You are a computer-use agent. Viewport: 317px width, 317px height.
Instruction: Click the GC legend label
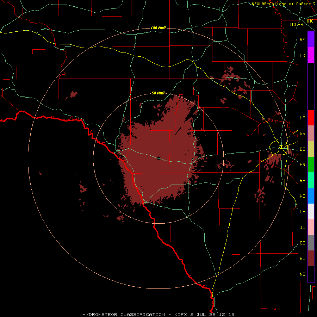tap(303, 243)
